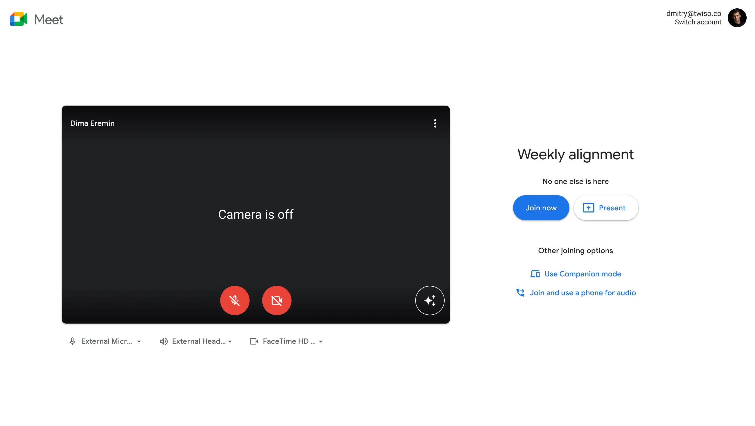Use Companion mode to join
Viewport: 755px width, 426px height.
(575, 274)
